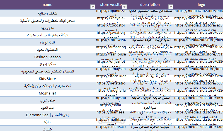Open the store.kidsapp.sa website link
Image resolution: width=223 pixels, height=131 pixels.
click(111, 79)
